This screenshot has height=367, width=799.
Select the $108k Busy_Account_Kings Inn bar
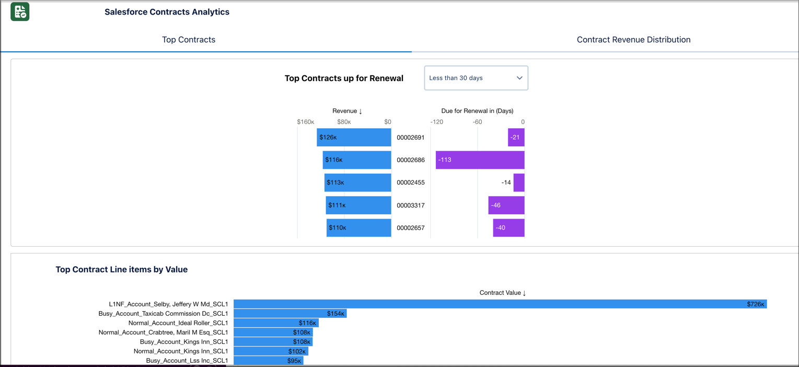273,342
